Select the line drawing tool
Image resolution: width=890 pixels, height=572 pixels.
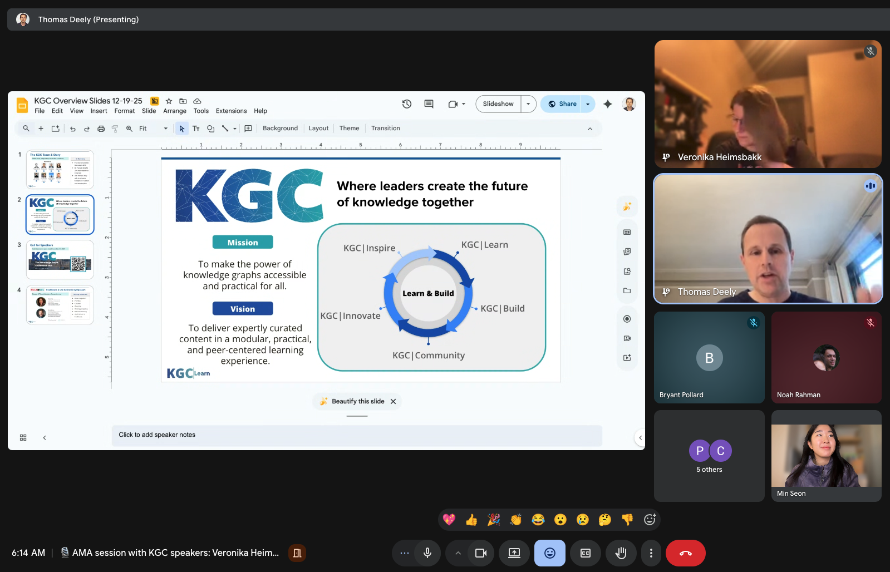click(x=225, y=129)
